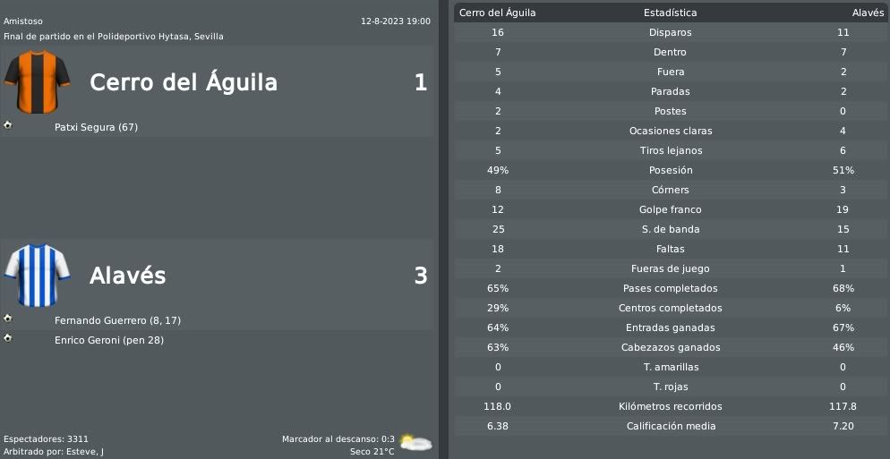The width and height of the screenshot is (890, 459).
Task: Select the Ocasiones claras statistics row
Action: [x=671, y=131]
